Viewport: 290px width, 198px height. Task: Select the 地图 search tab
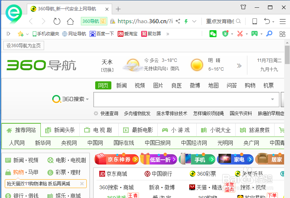point(214,85)
